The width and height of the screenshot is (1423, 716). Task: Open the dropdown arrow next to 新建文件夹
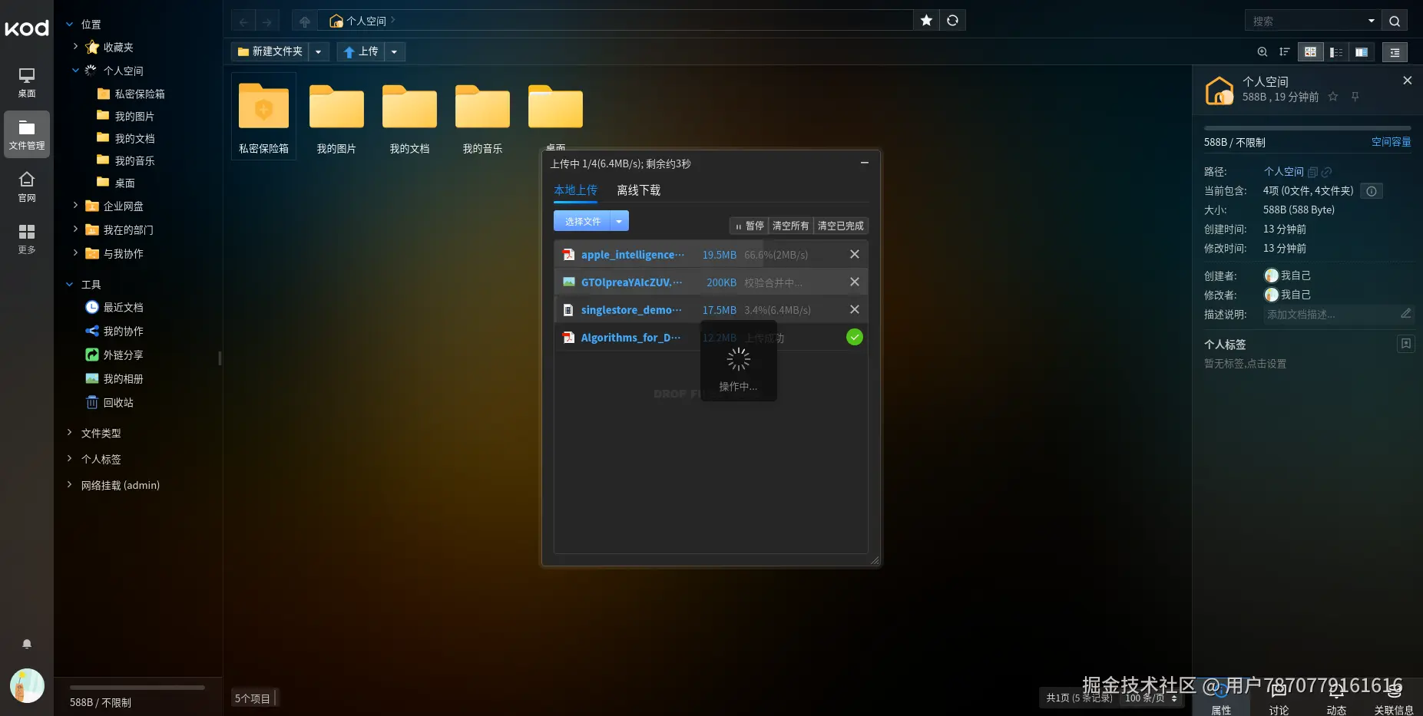click(319, 51)
